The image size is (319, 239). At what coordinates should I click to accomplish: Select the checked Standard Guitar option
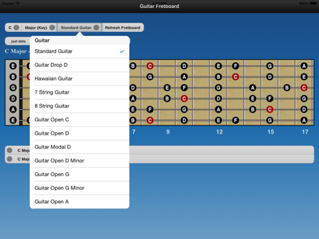pyautogui.click(x=80, y=51)
